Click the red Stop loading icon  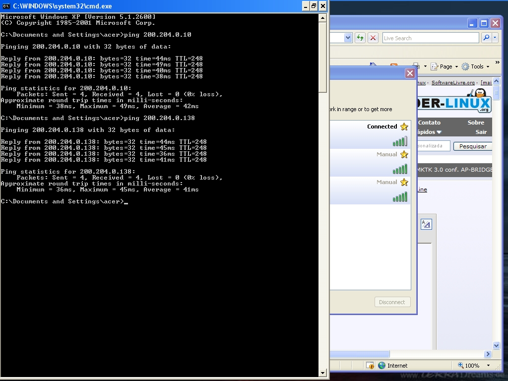click(x=373, y=38)
